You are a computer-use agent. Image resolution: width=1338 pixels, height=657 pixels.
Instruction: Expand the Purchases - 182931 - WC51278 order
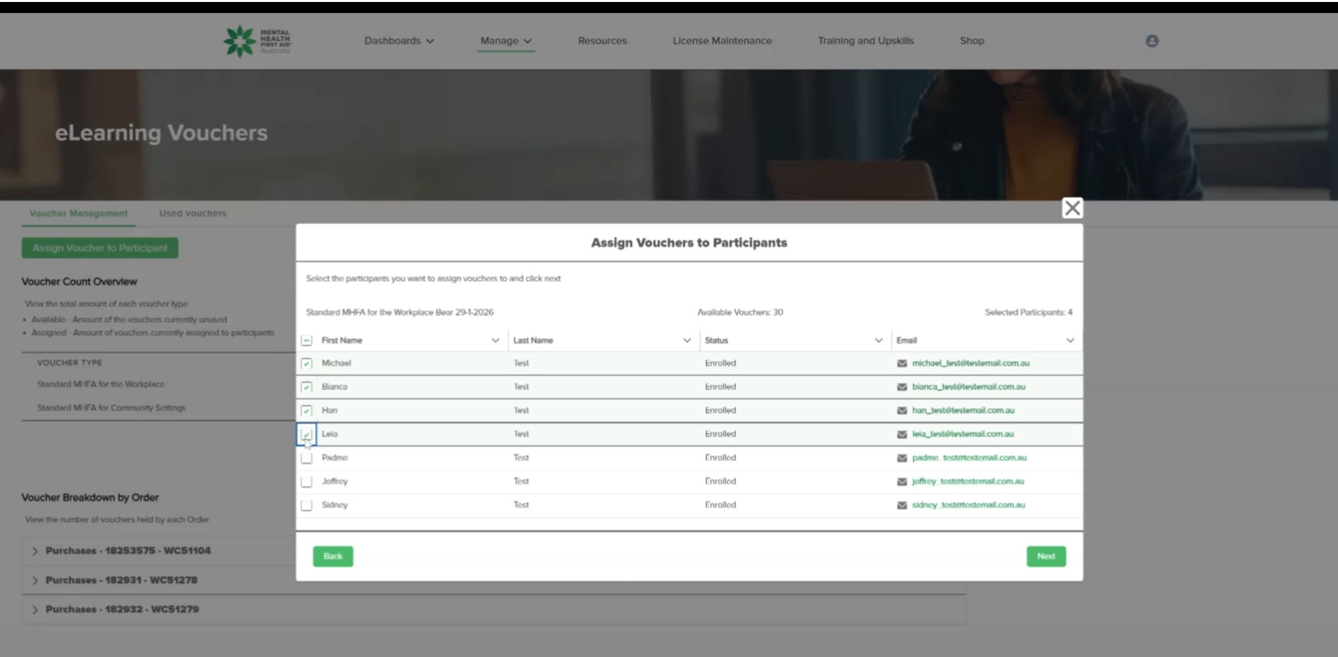point(35,580)
